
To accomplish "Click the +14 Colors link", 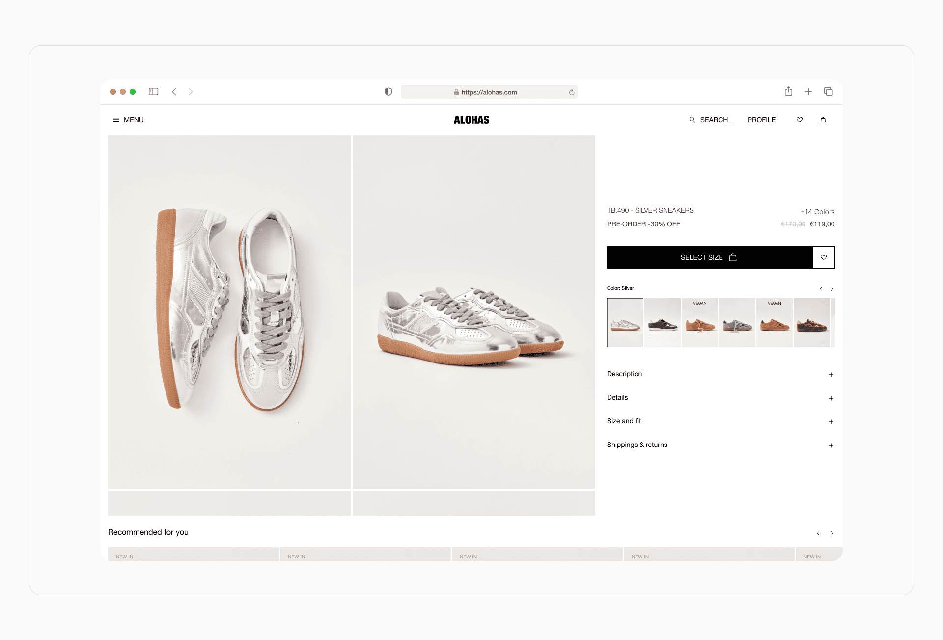I will [x=817, y=212].
